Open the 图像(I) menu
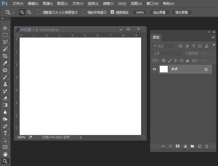Viewport: 218px width, 166px height. pos(48,4)
